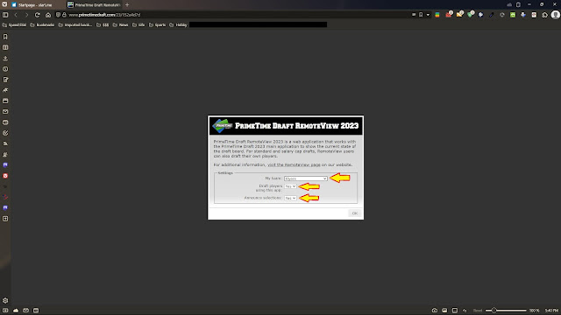Bookmark this page from address bar
561x315 pixels.
(x=421, y=15)
